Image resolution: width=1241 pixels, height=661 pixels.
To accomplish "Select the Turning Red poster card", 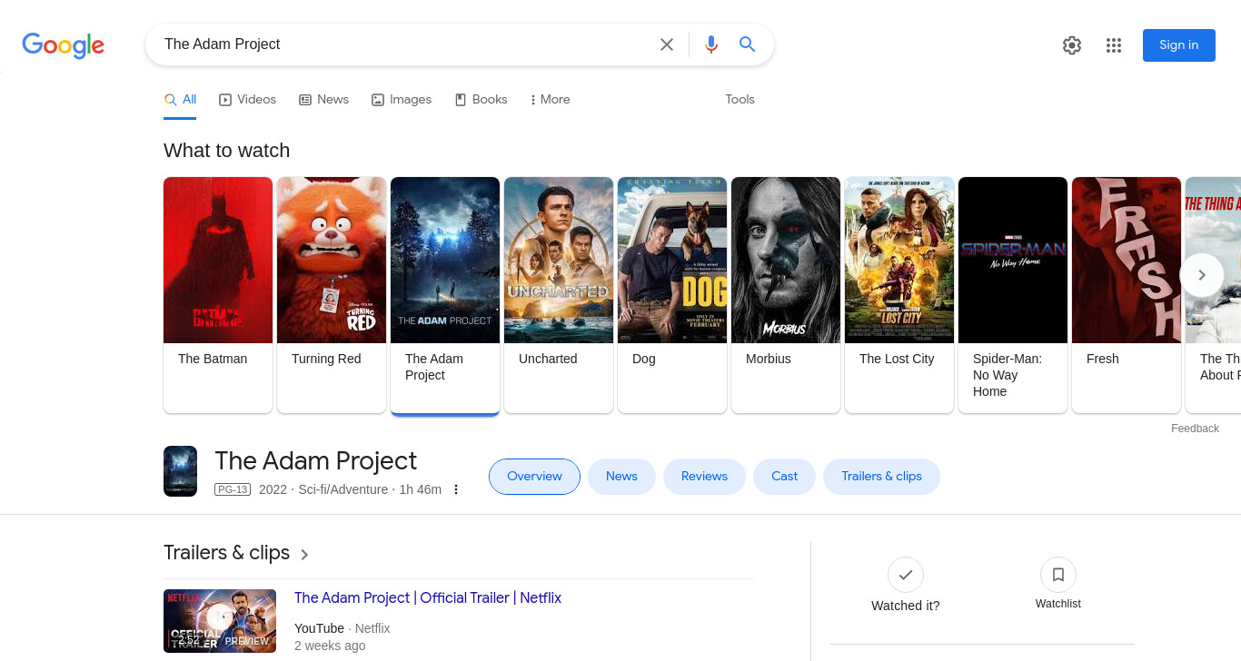I will [332, 294].
